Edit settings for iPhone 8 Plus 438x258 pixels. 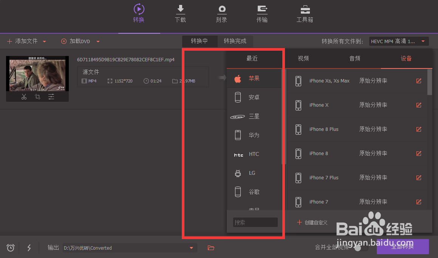click(419, 129)
